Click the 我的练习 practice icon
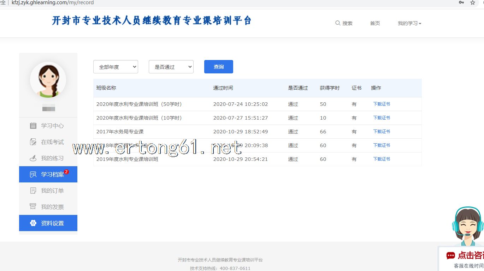Screen dimensions: 484x271 pyautogui.click(x=33, y=158)
